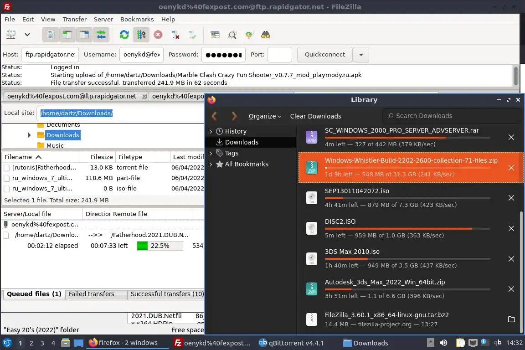
Task: Toggle the local directory tree display
Action: click(67, 35)
